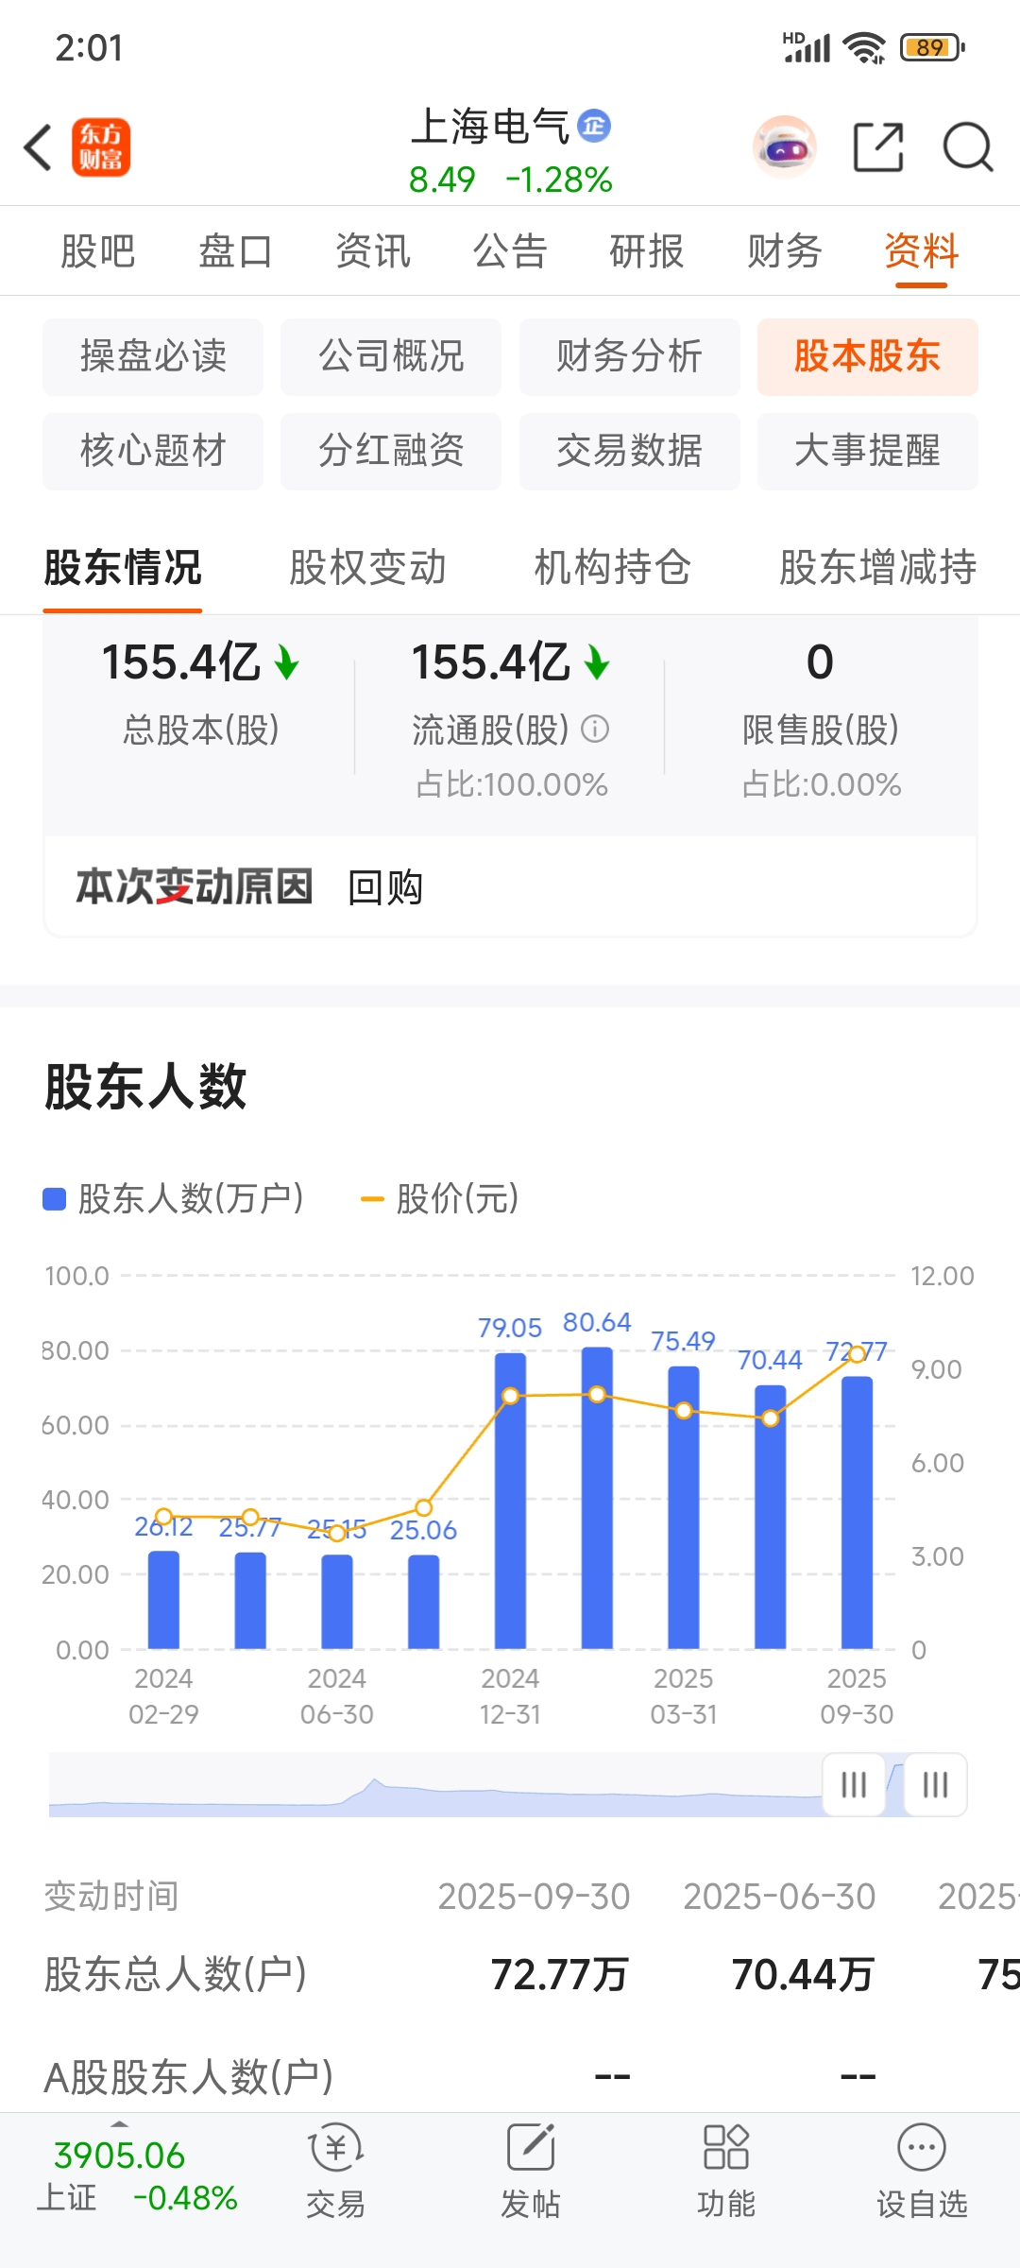Tap the share icon

(x=878, y=147)
